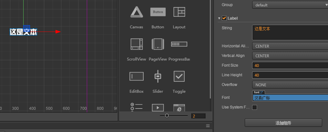
Task: Open the Horizontal Align dropdown
Action: tap(290, 46)
